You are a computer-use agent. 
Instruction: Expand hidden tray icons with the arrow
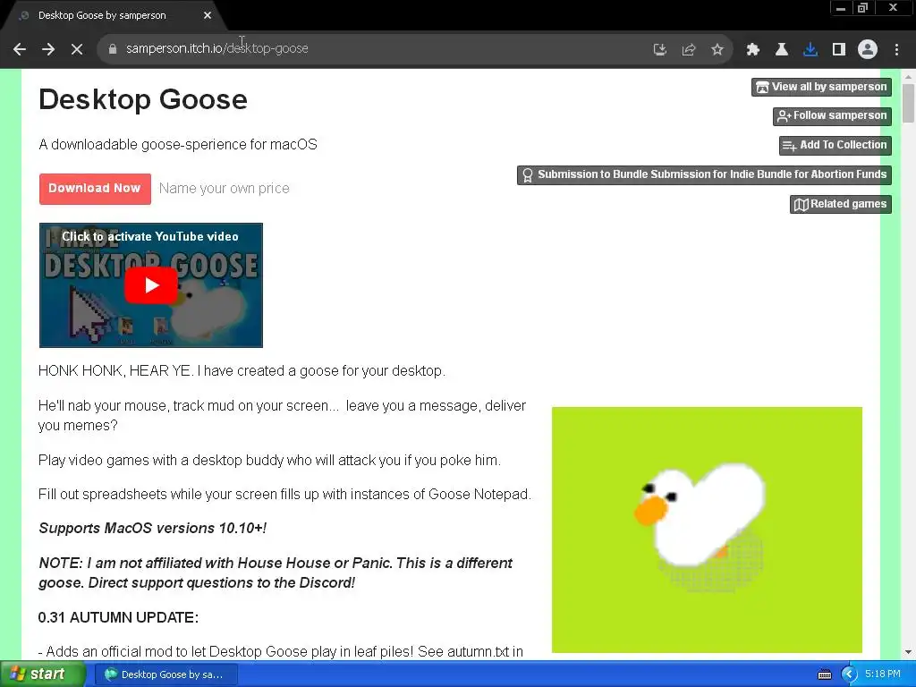pos(849,674)
